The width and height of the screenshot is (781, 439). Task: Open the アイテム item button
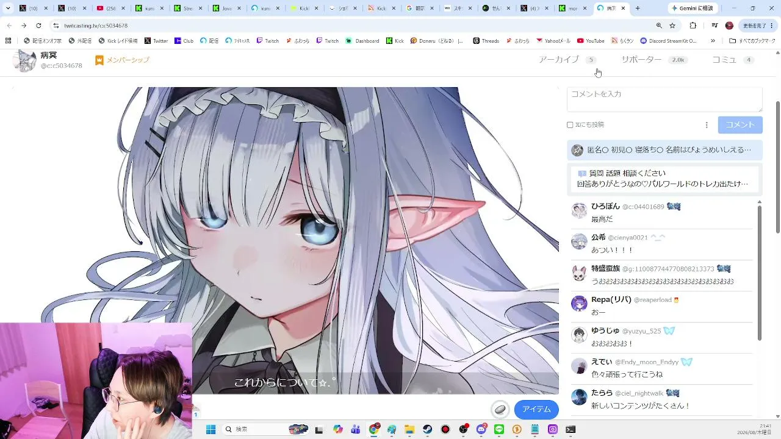coord(536,410)
